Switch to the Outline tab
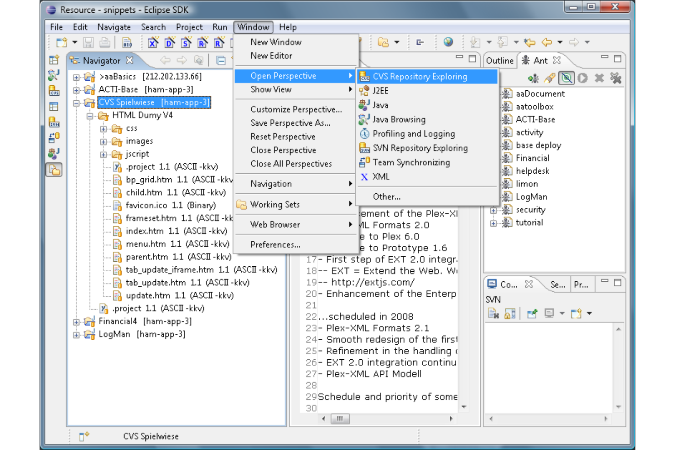The height and width of the screenshot is (450, 675). (499, 60)
